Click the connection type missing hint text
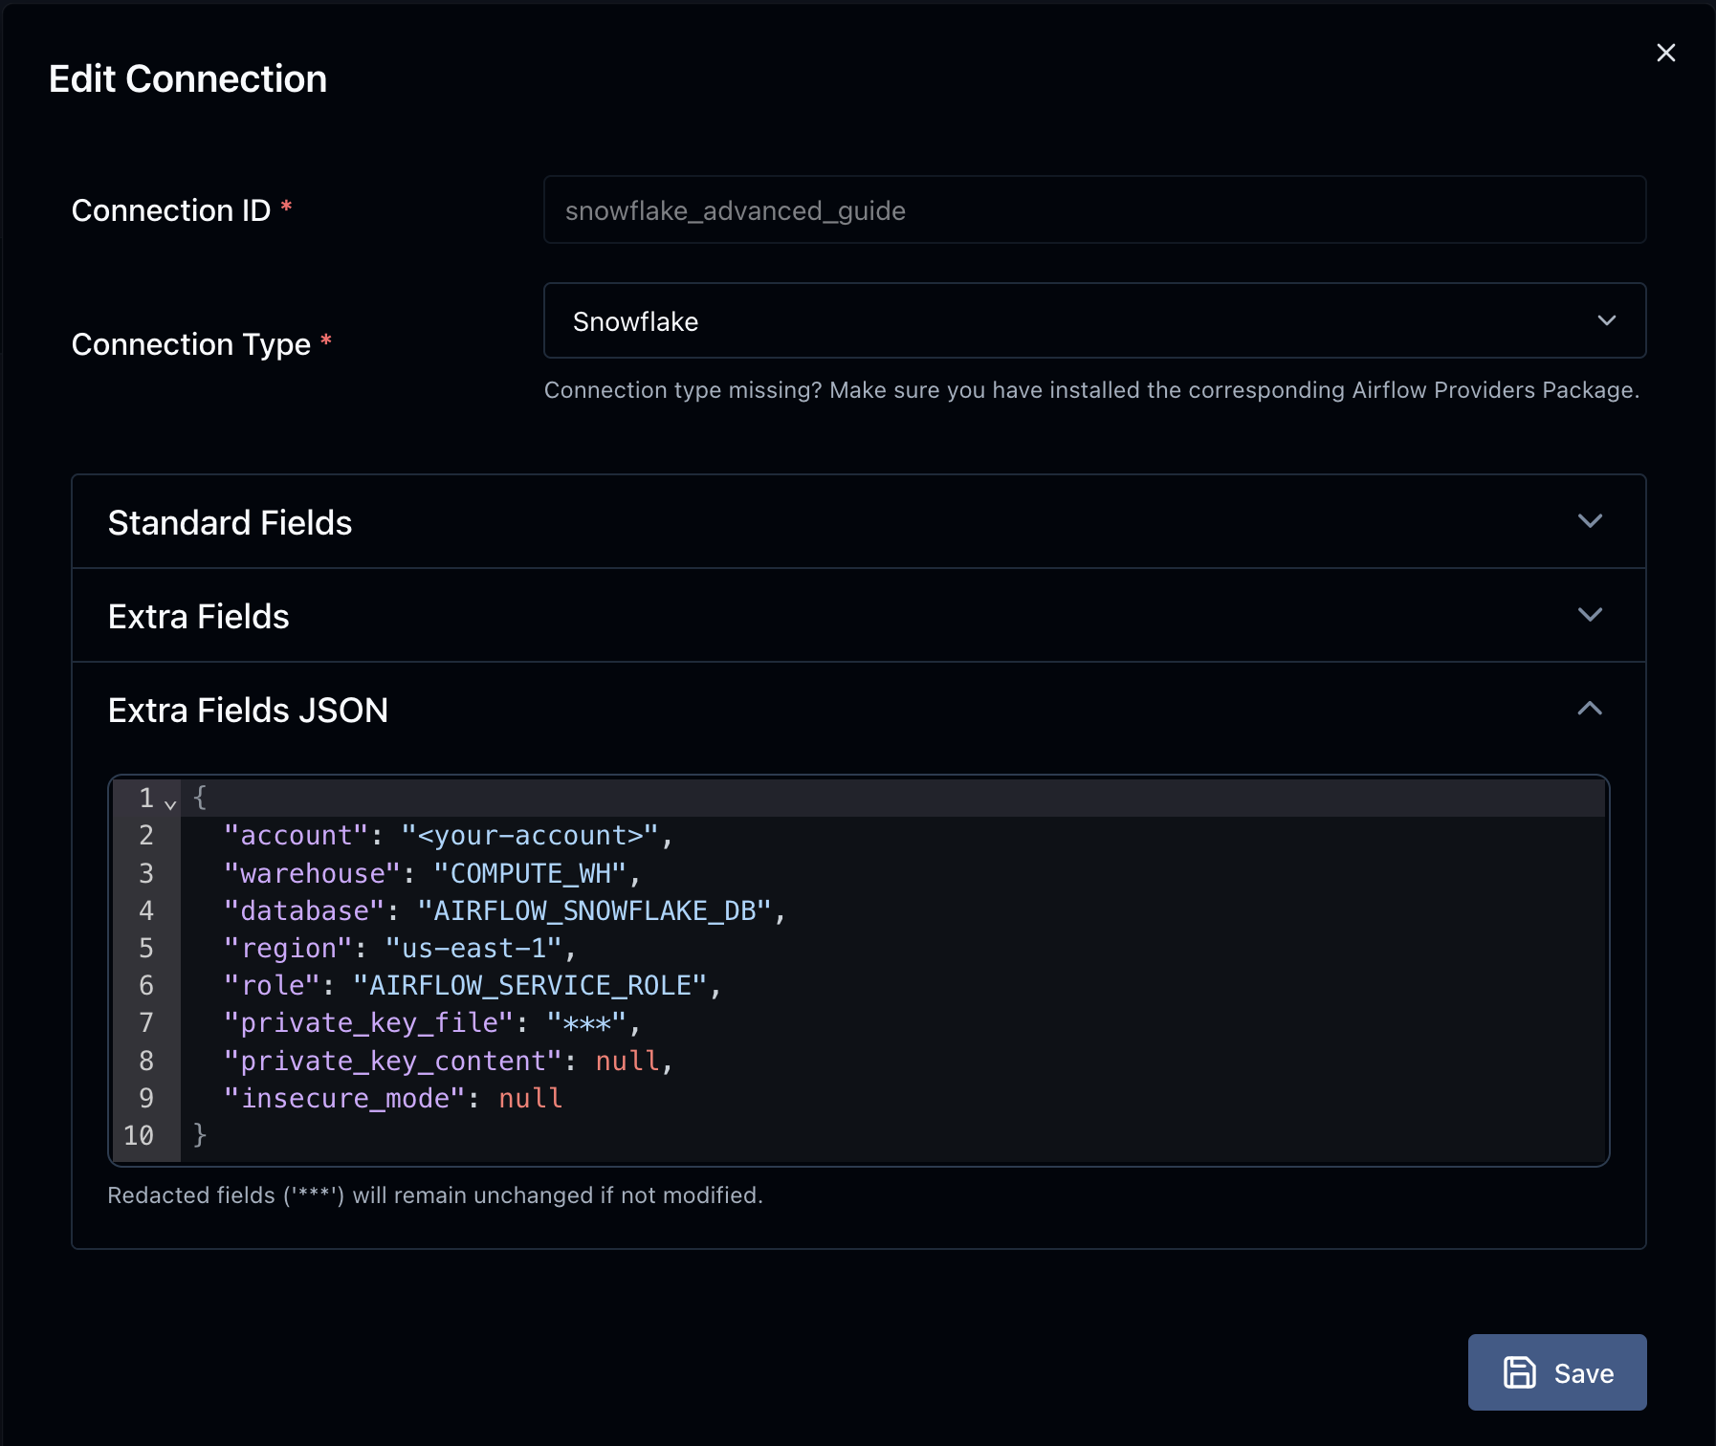The height and width of the screenshot is (1446, 1716). pyautogui.click(x=1091, y=390)
